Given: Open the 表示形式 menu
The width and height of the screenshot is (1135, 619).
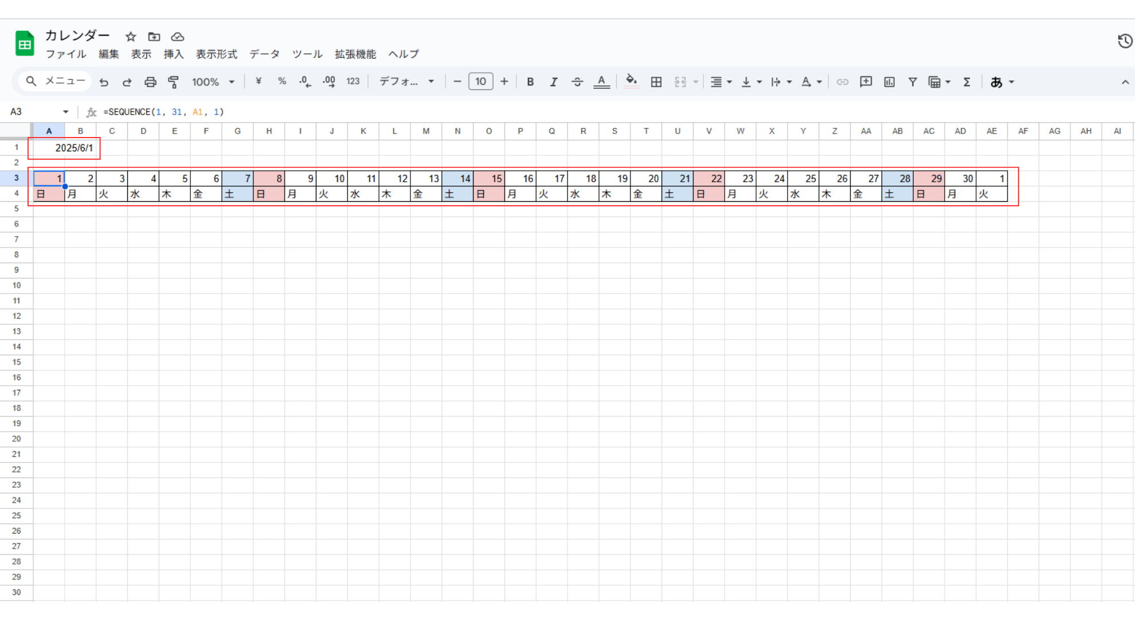Looking at the screenshot, I should click(216, 54).
